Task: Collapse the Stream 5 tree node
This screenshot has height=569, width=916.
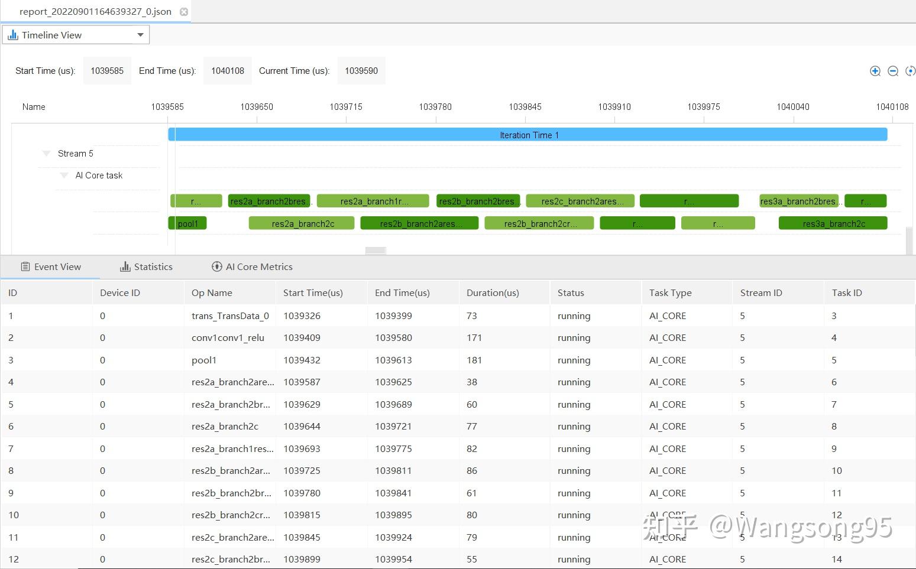Action: (46, 154)
